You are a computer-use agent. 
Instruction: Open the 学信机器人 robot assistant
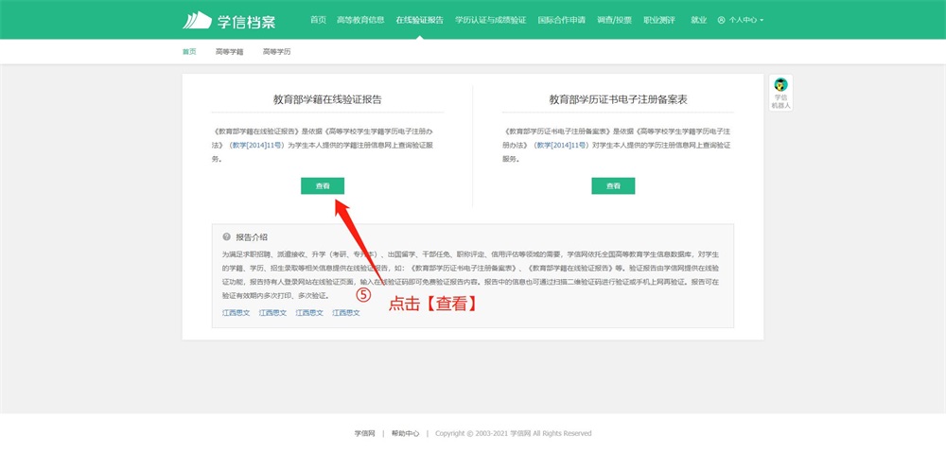(x=780, y=93)
